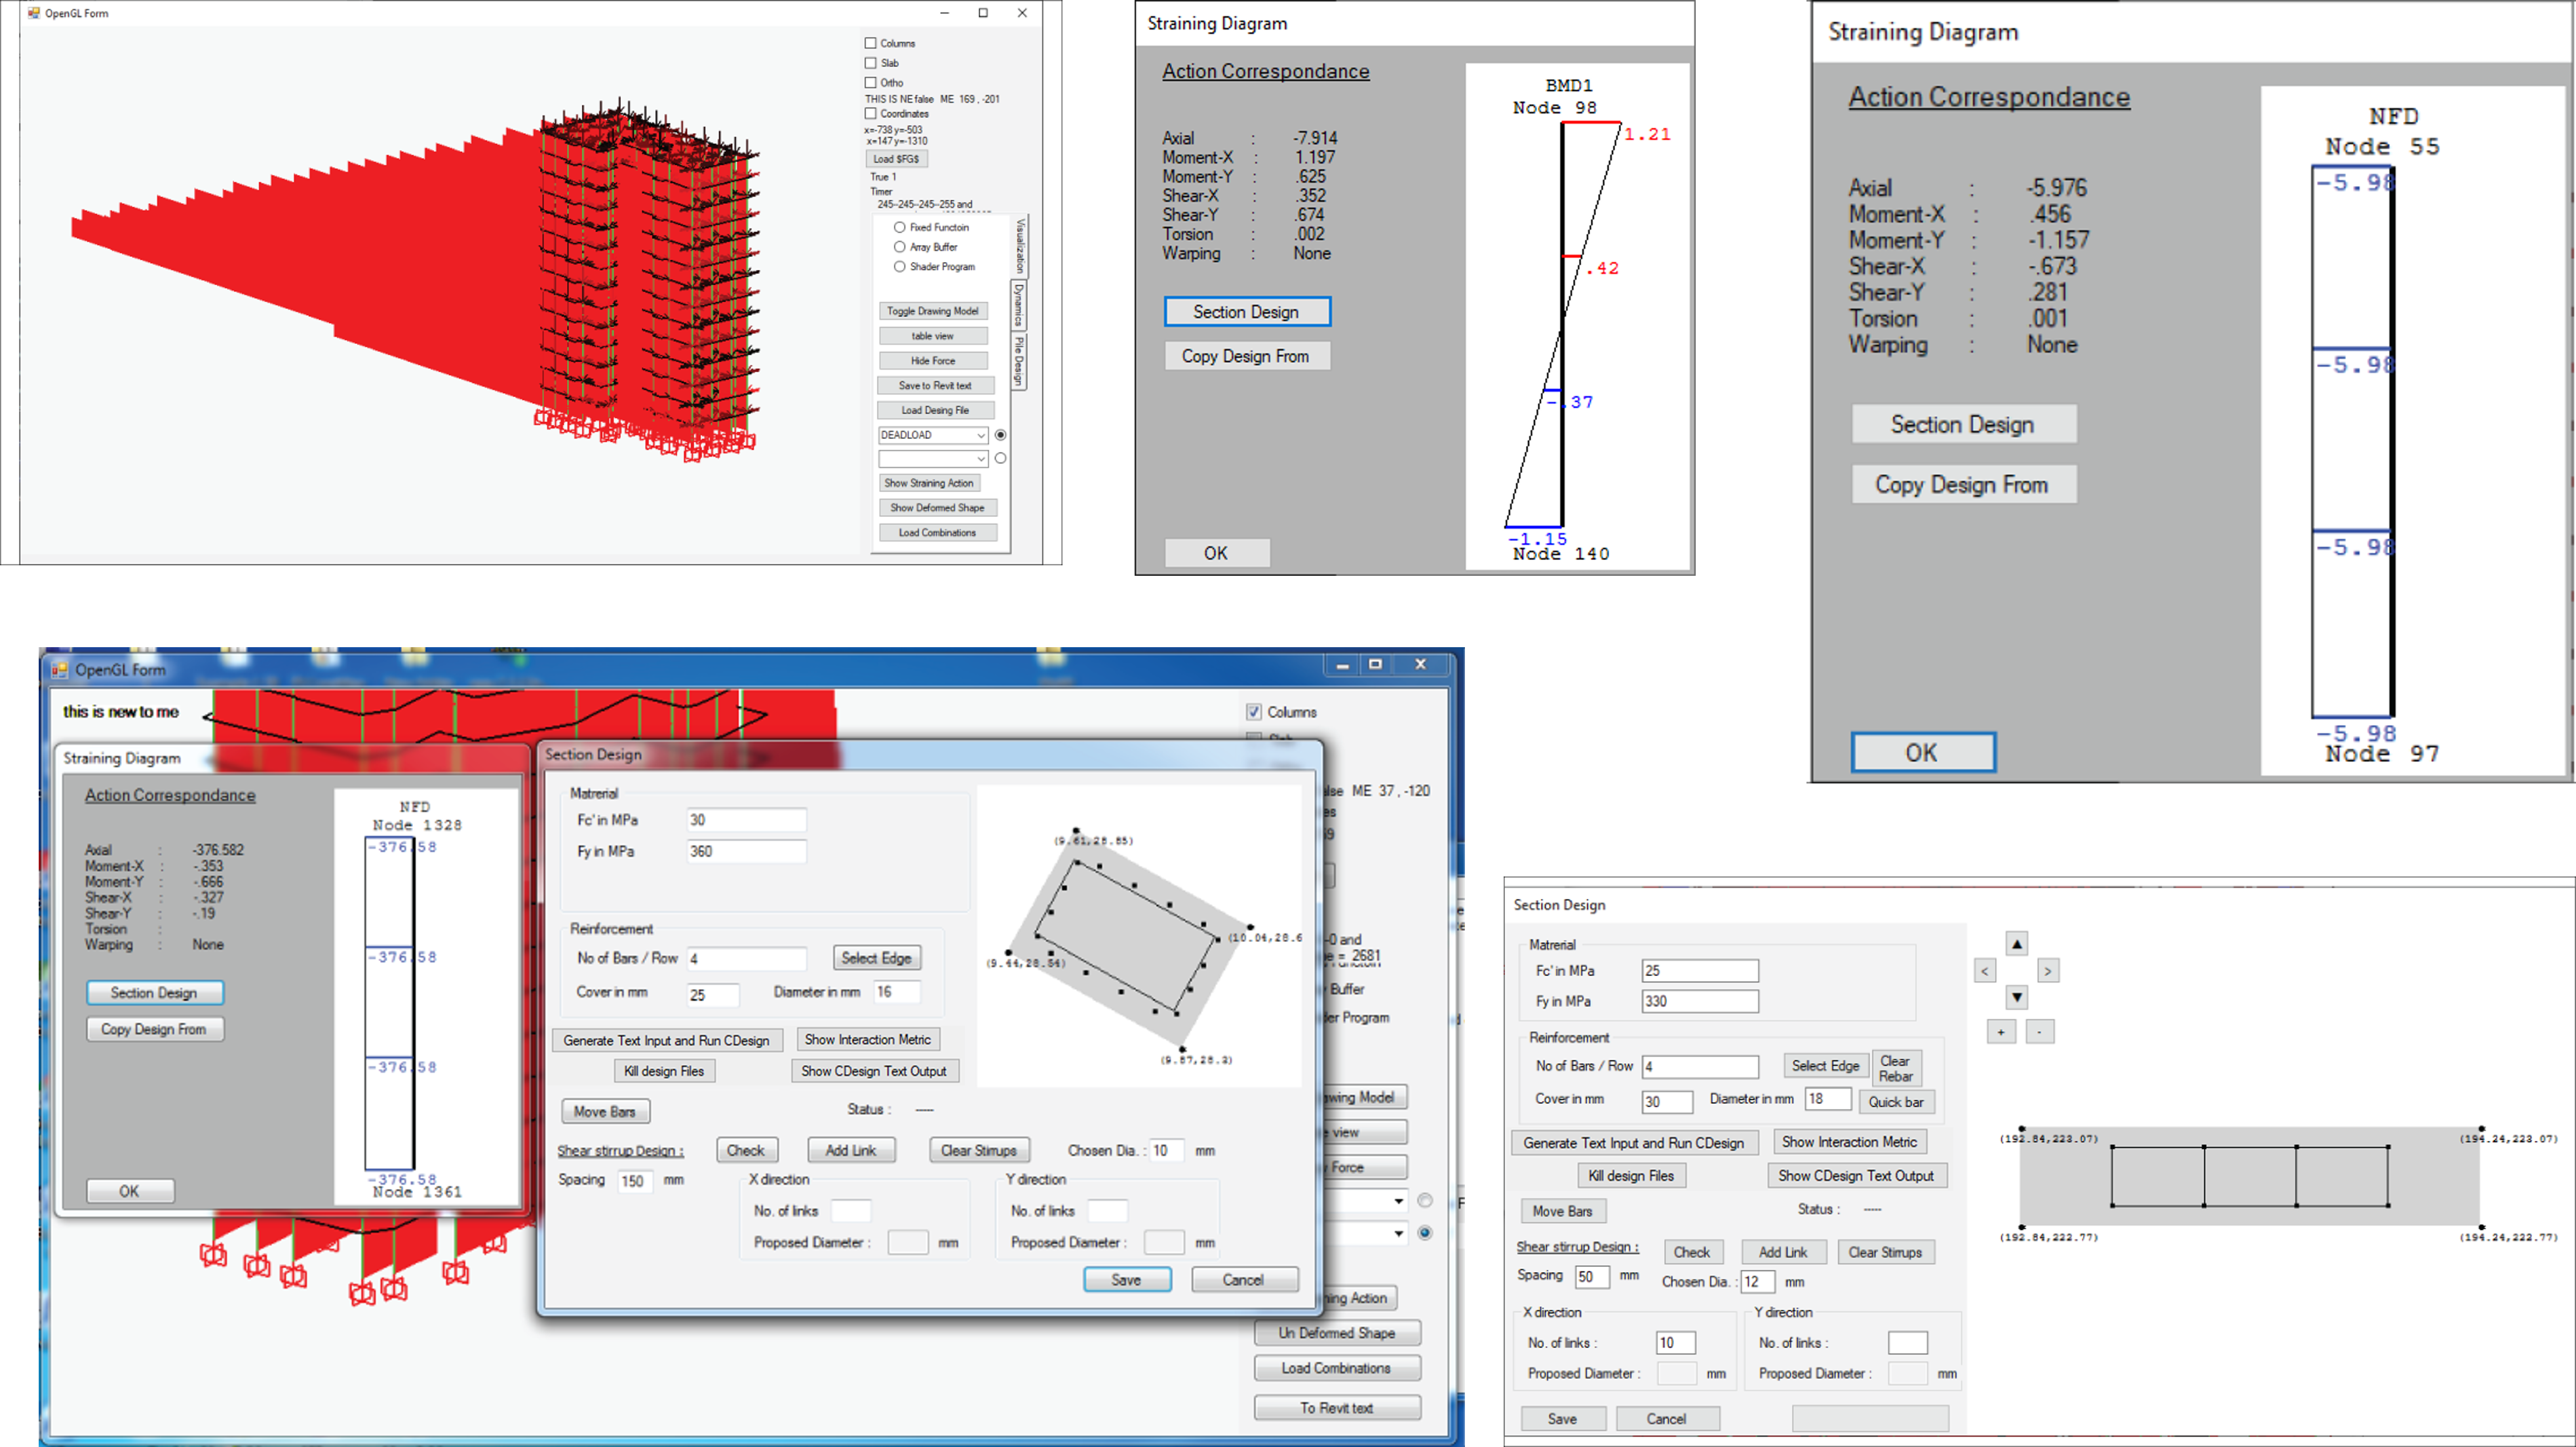Click the Clear Rebar button
The width and height of the screenshot is (2576, 1447).
click(1895, 1068)
